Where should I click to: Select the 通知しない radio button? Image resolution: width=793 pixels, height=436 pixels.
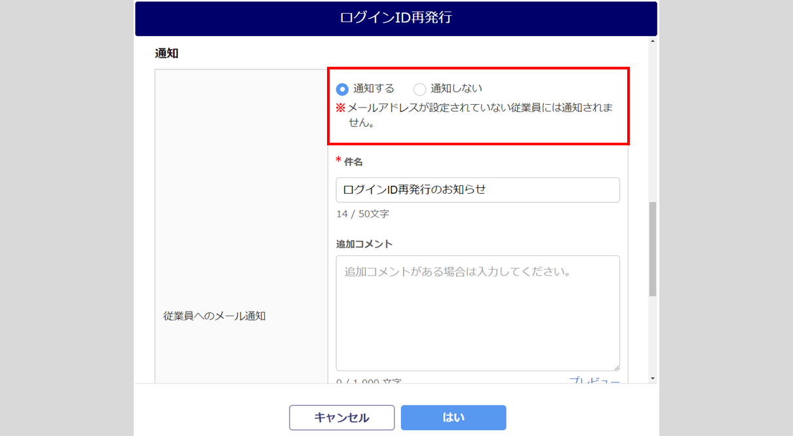coord(419,89)
